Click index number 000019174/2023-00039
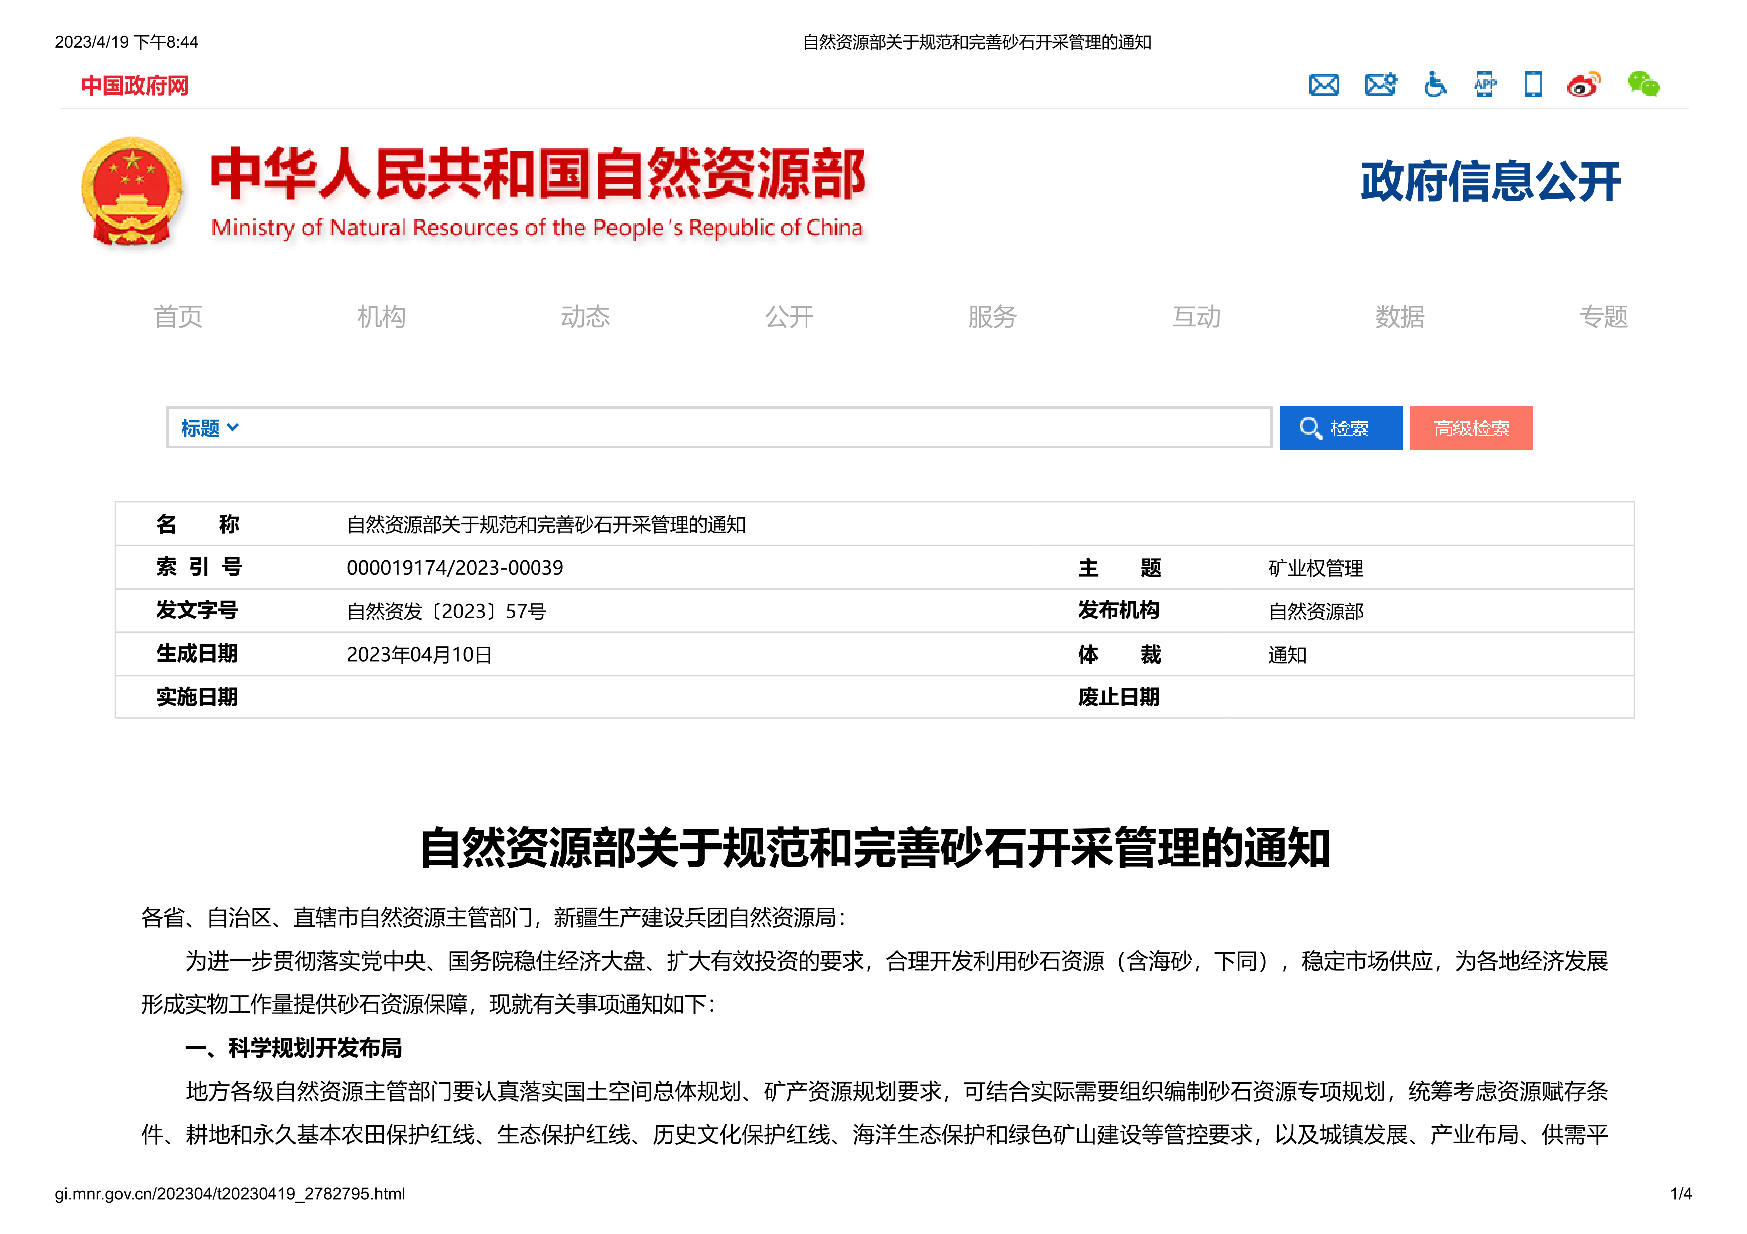The height and width of the screenshot is (1234, 1747). pos(454,568)
